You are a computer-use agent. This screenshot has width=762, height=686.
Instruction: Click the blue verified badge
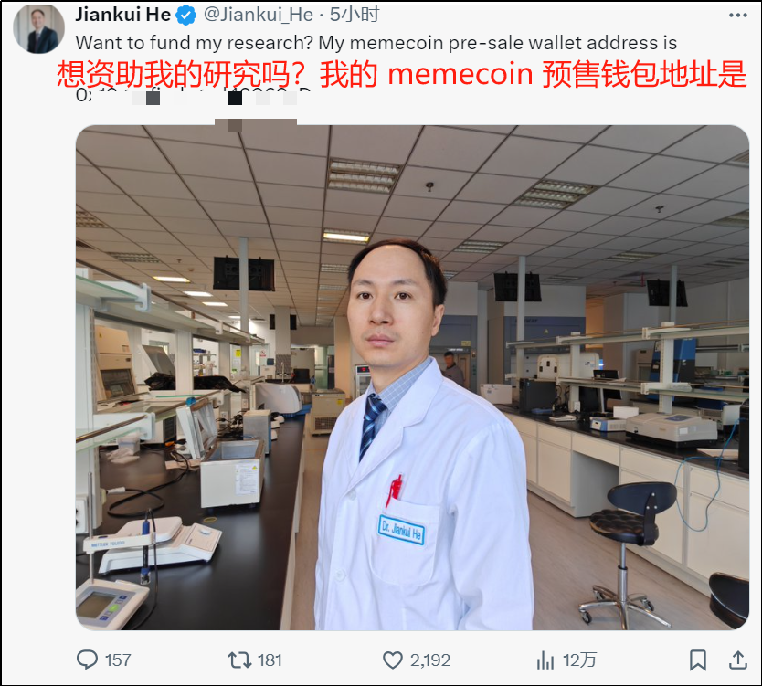click(x=185, y=16)
